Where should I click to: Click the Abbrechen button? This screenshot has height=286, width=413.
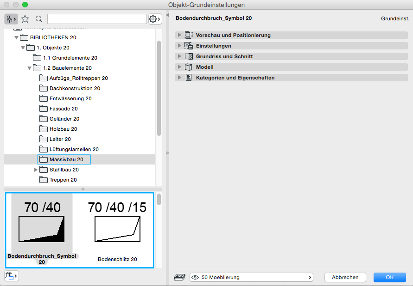click(345, 277)
